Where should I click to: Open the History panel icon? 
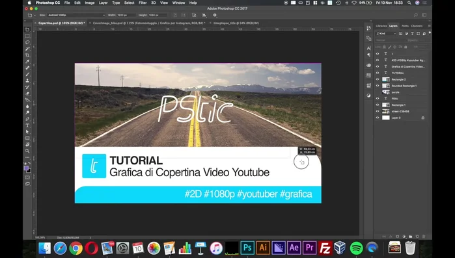368,28
